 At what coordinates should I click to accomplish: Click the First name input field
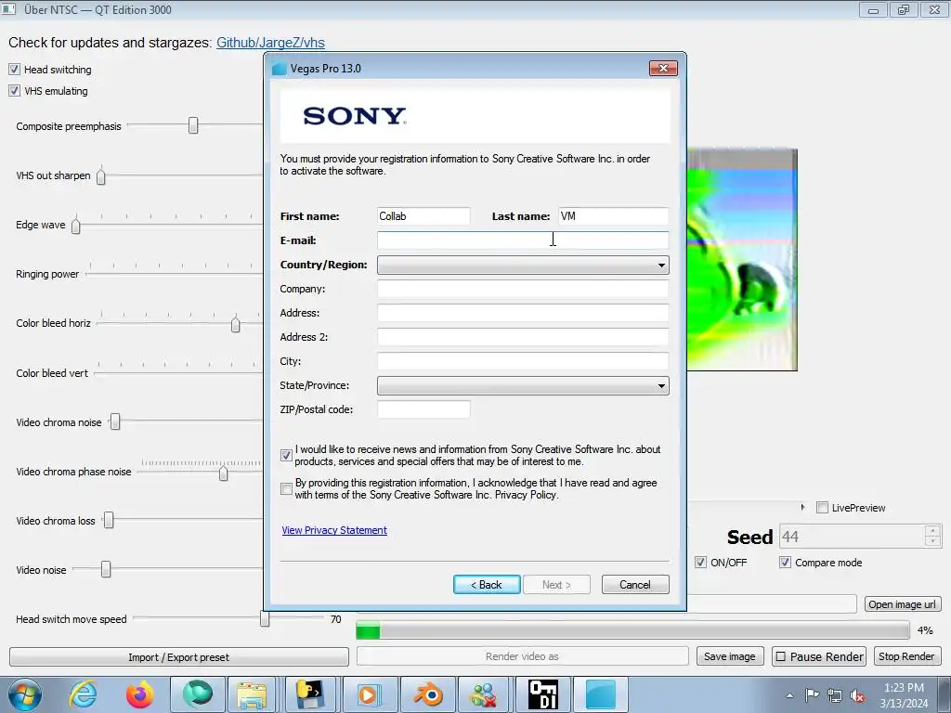click(423, 216)
